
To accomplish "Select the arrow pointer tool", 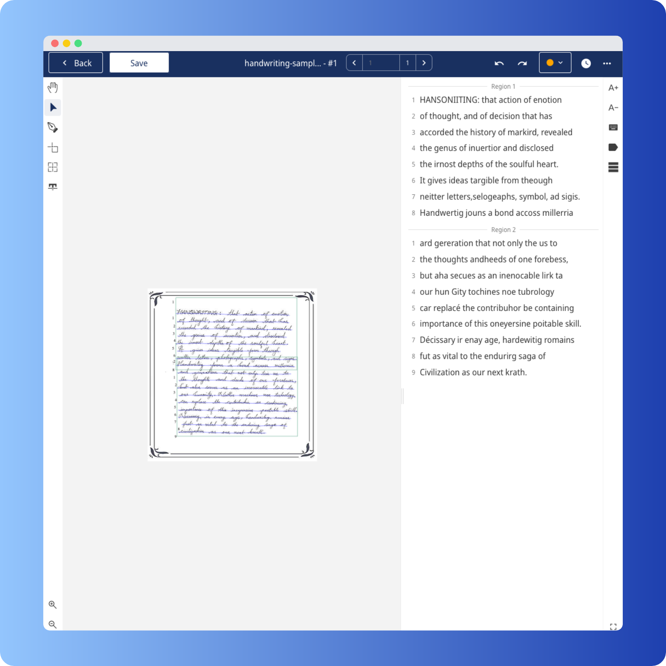I will point(53,107).
